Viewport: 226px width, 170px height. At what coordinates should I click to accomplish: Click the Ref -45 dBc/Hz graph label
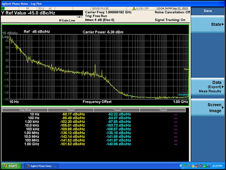click(x=37, y=32)
